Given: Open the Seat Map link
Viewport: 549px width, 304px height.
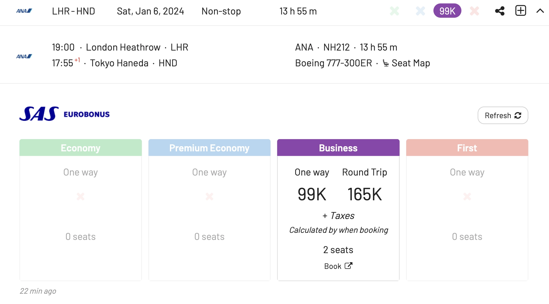Looking at the screenshot, I should coord(411,63).
